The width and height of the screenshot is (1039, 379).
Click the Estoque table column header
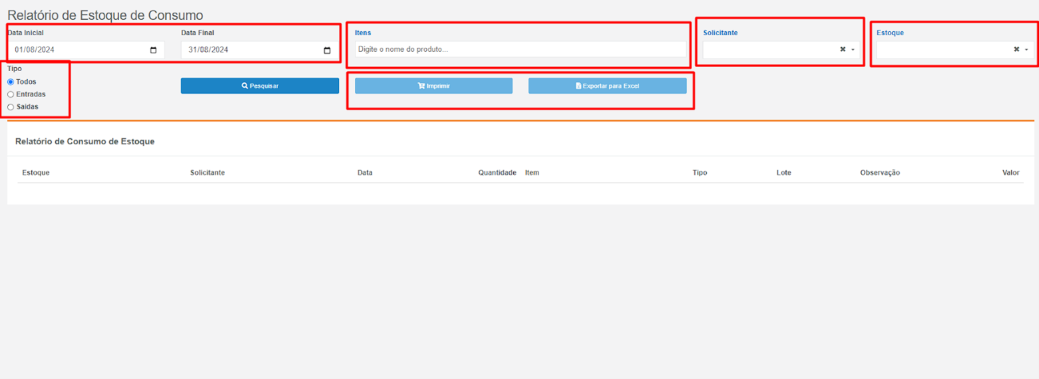pos(36,173)
